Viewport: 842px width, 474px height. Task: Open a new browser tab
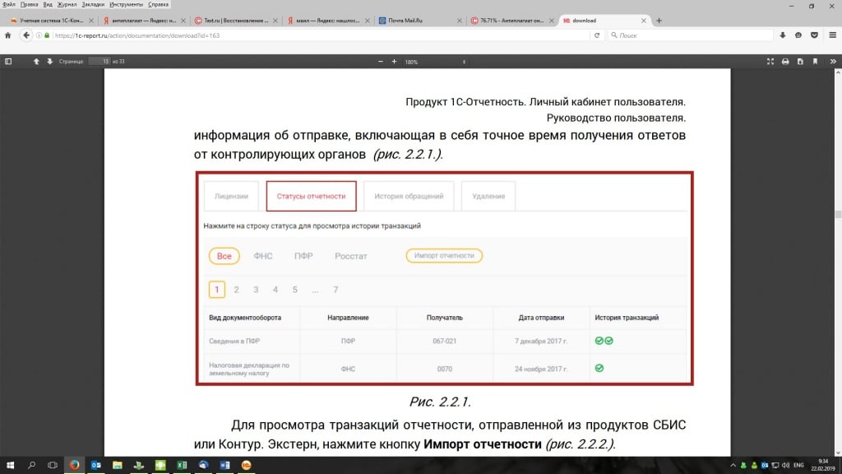(659, 21)
